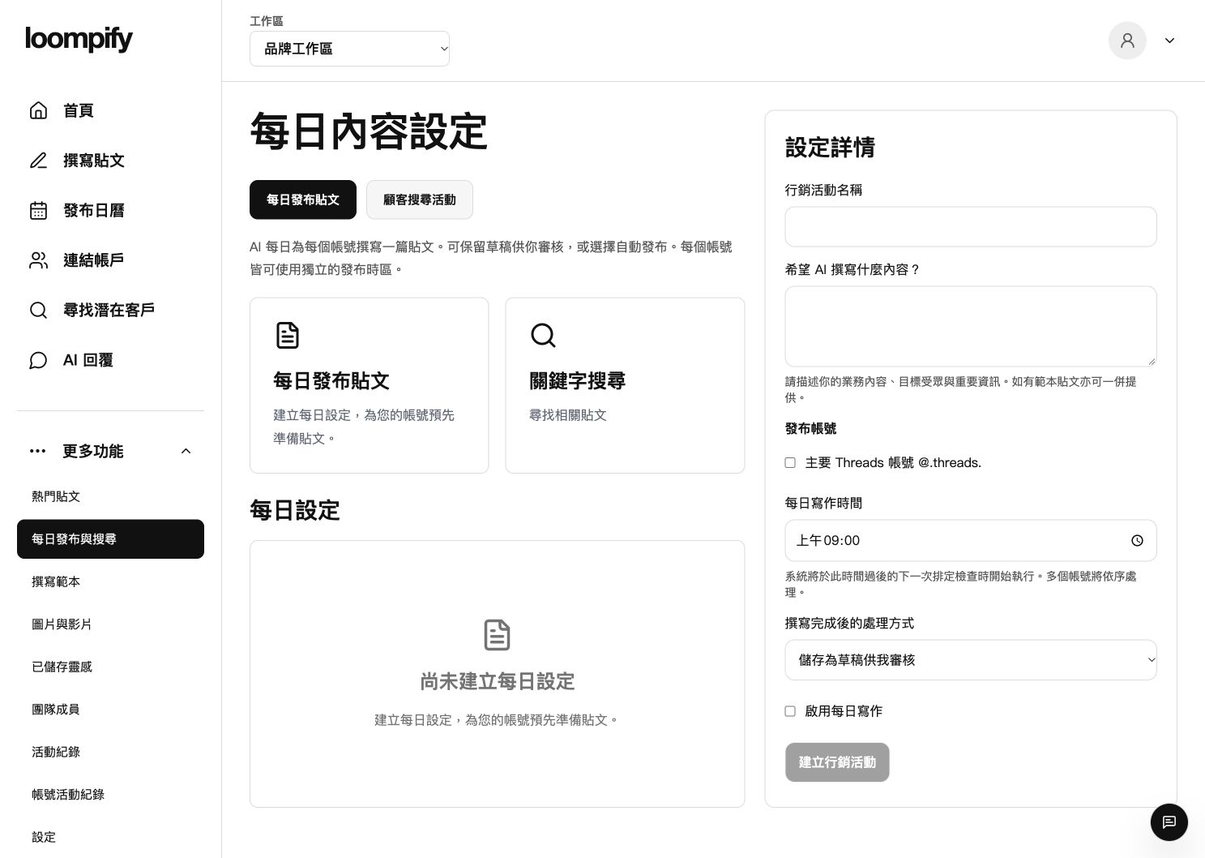The width and height of the screenshot is (1205, 858).
Task: Open 設定 in the sidebar
Action: (44, 837)
